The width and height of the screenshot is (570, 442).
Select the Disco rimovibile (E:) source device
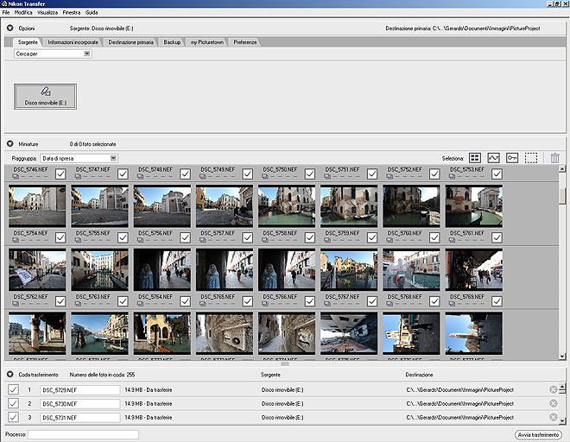pyautogui.click(x=46, y=97)
